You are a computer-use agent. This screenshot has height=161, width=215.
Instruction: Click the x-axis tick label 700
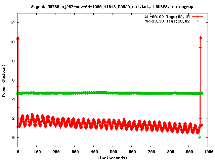pos(152,152)
